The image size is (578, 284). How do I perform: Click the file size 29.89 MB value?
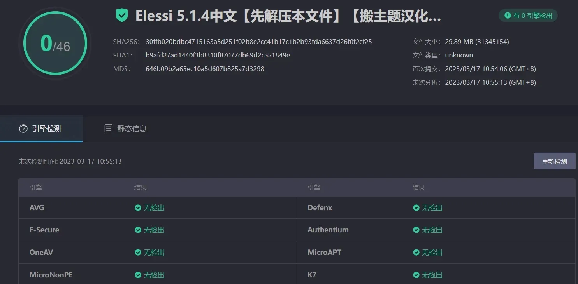tap(477, 42)
